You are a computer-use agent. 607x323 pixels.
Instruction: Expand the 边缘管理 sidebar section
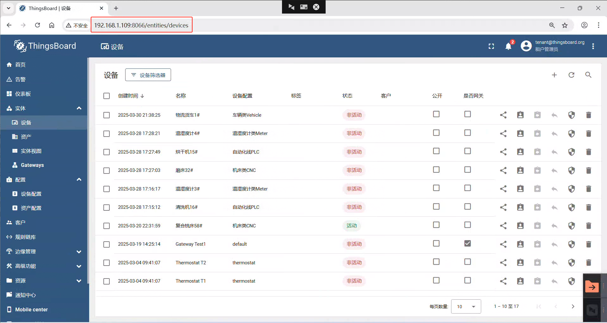[79, 251]
